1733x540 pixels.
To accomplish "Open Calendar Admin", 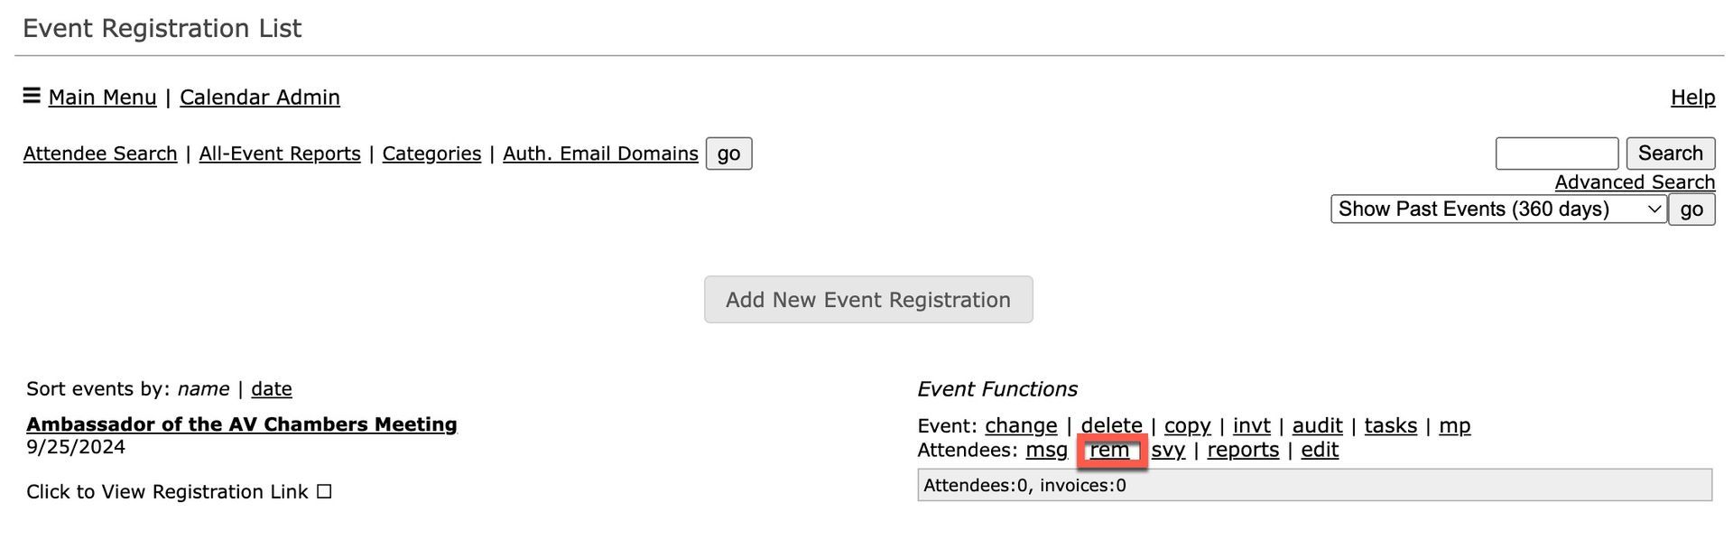I will point(260,97).
